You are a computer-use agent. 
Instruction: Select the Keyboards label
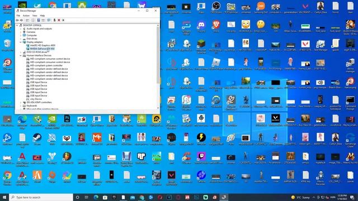(x=32, y=106)
